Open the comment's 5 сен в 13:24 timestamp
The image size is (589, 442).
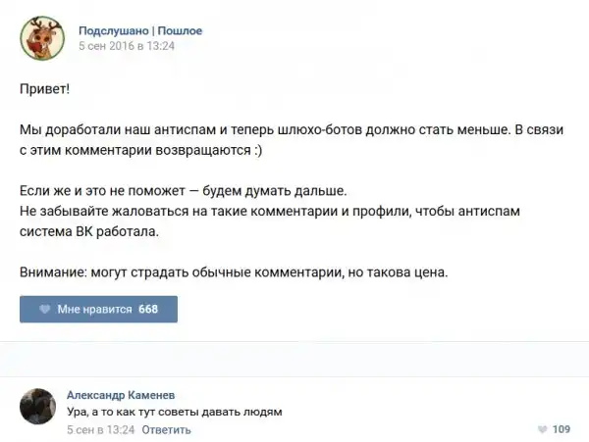(100, 429)
